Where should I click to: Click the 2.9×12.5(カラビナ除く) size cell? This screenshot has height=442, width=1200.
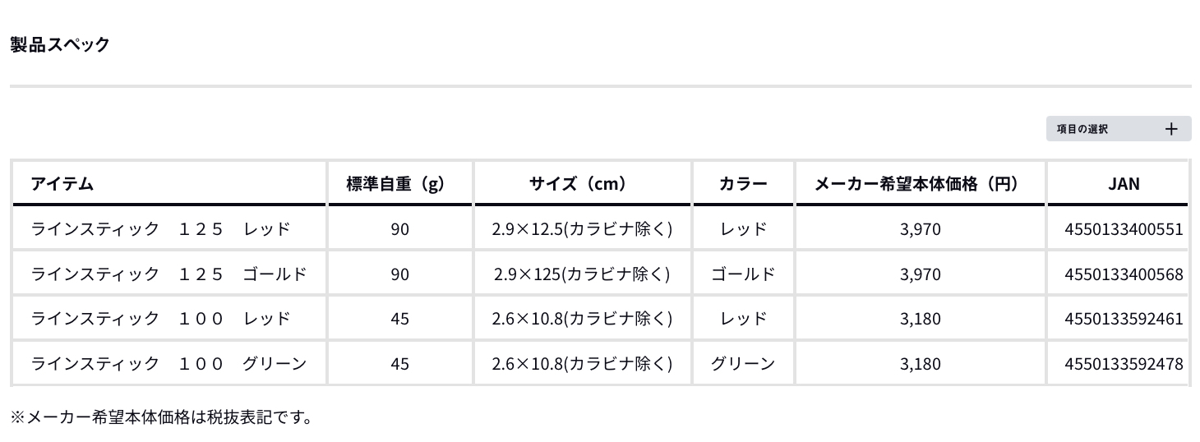click(582, 228)
